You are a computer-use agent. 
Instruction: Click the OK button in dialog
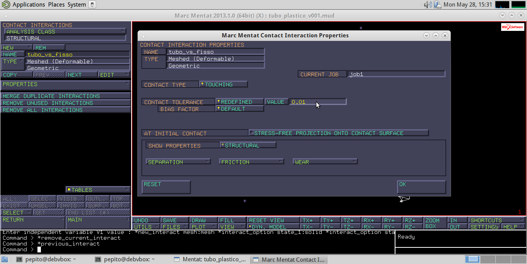click(x=421, y=187)
